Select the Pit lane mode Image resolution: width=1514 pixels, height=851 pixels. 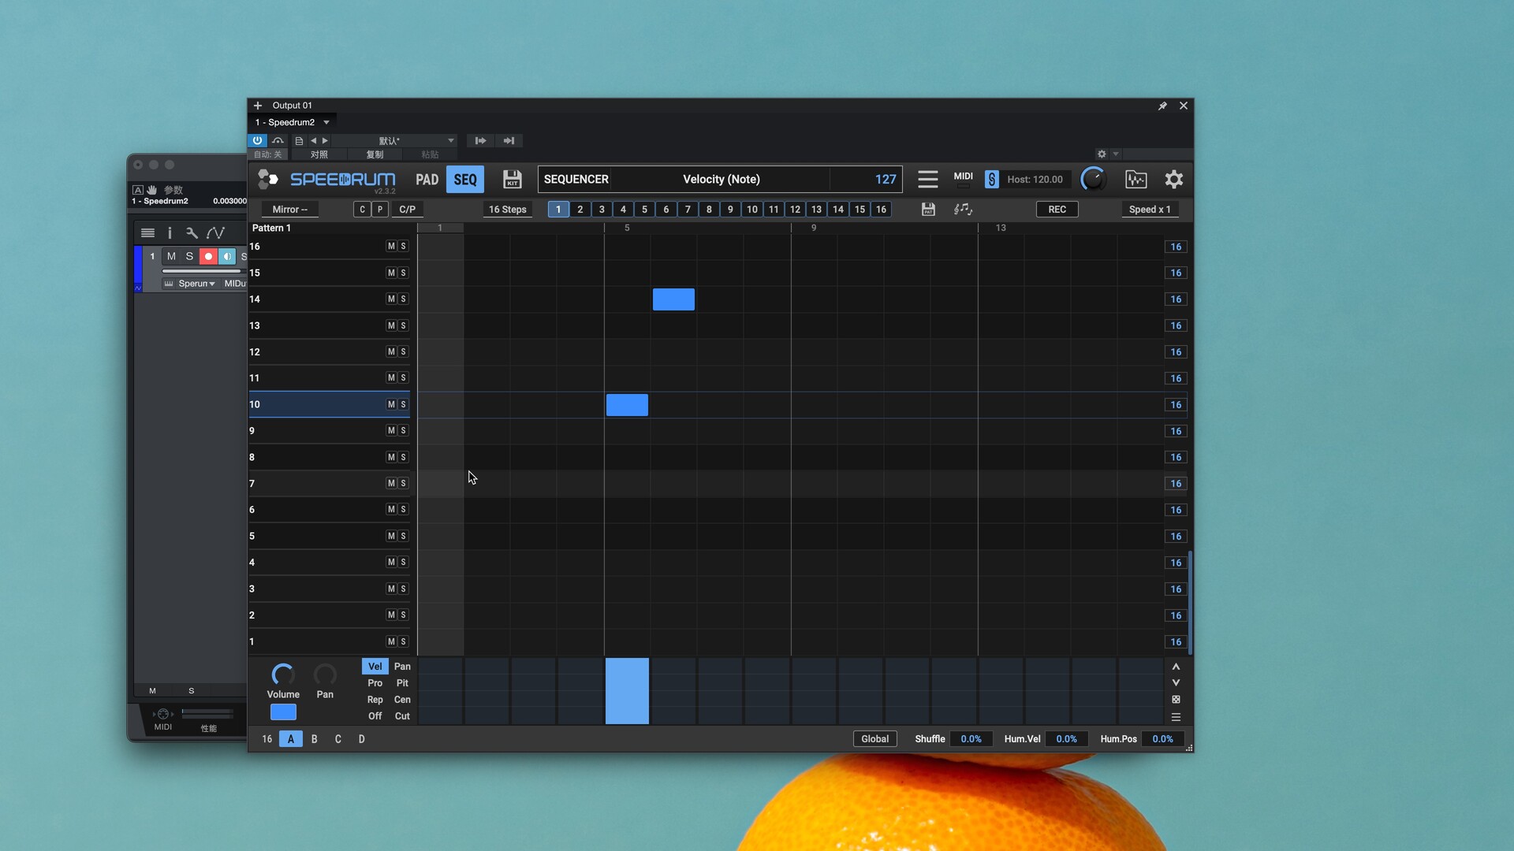click(402, 683)
